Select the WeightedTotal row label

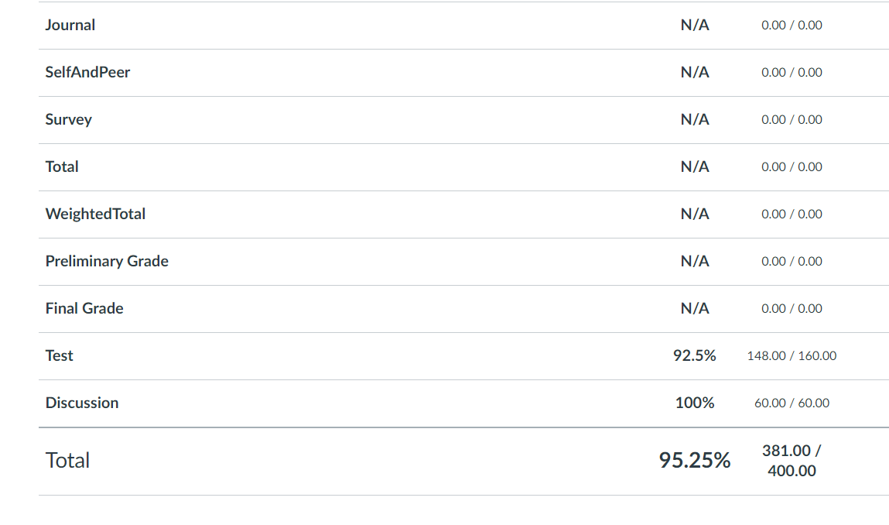pos(95,214)
